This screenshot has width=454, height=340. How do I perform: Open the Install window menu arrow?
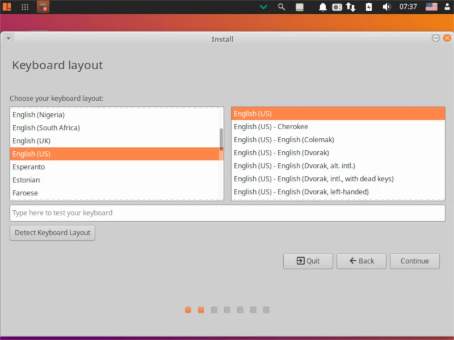pyautogui.click(x=9, y=39)
